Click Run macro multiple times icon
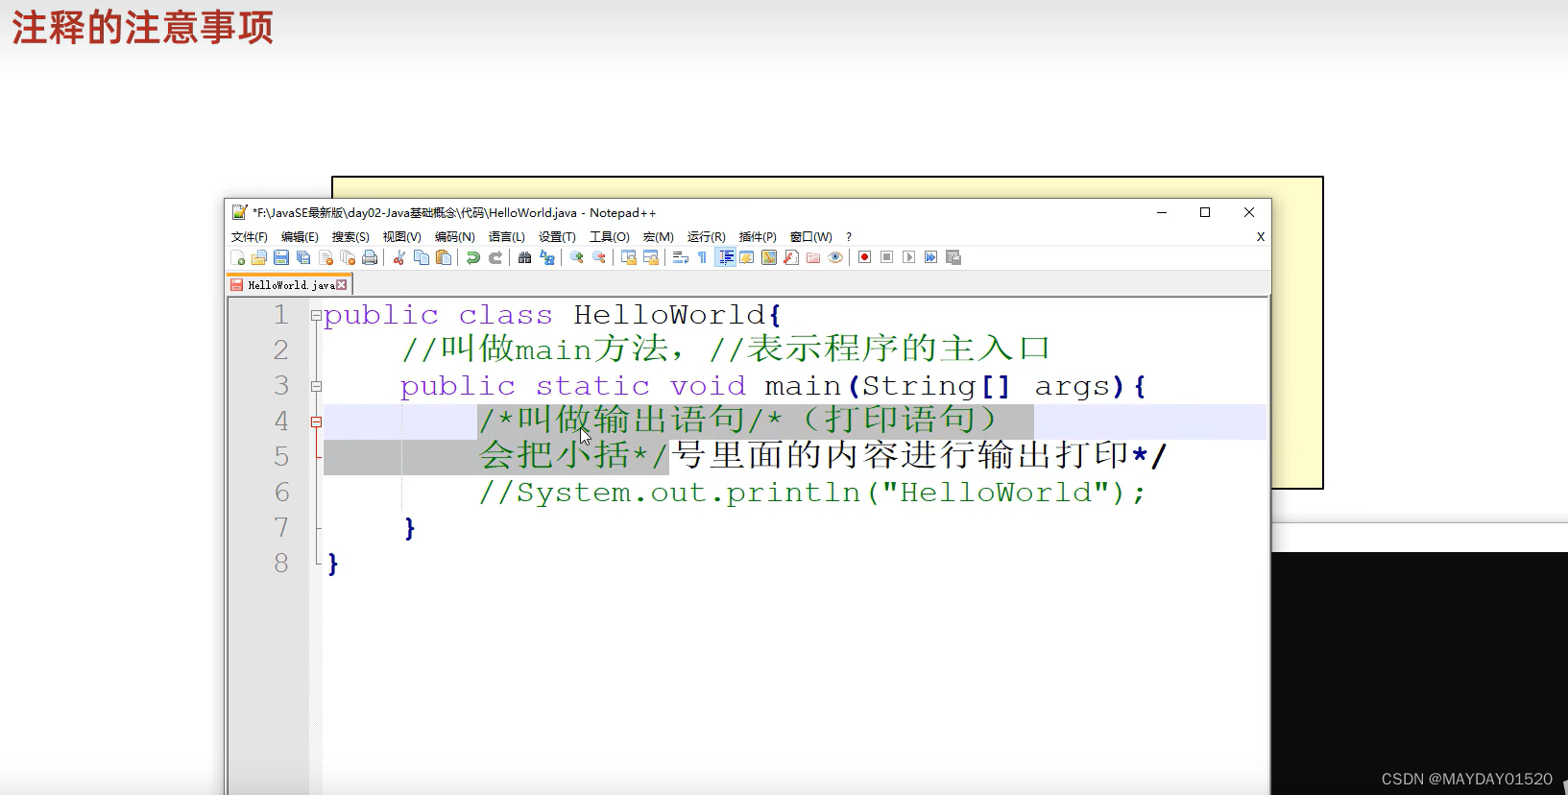 [x=930, y=257]
